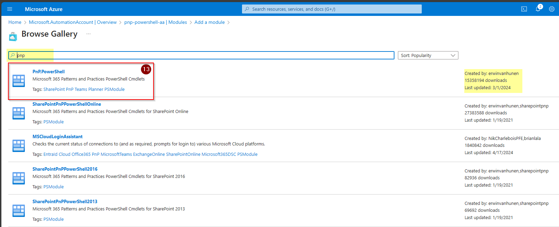This screenshot has height=227, width=559.
Task: Click the Microsoft365DSC tag under MSCloudLoginAssistant
Action: click(219, 154)
